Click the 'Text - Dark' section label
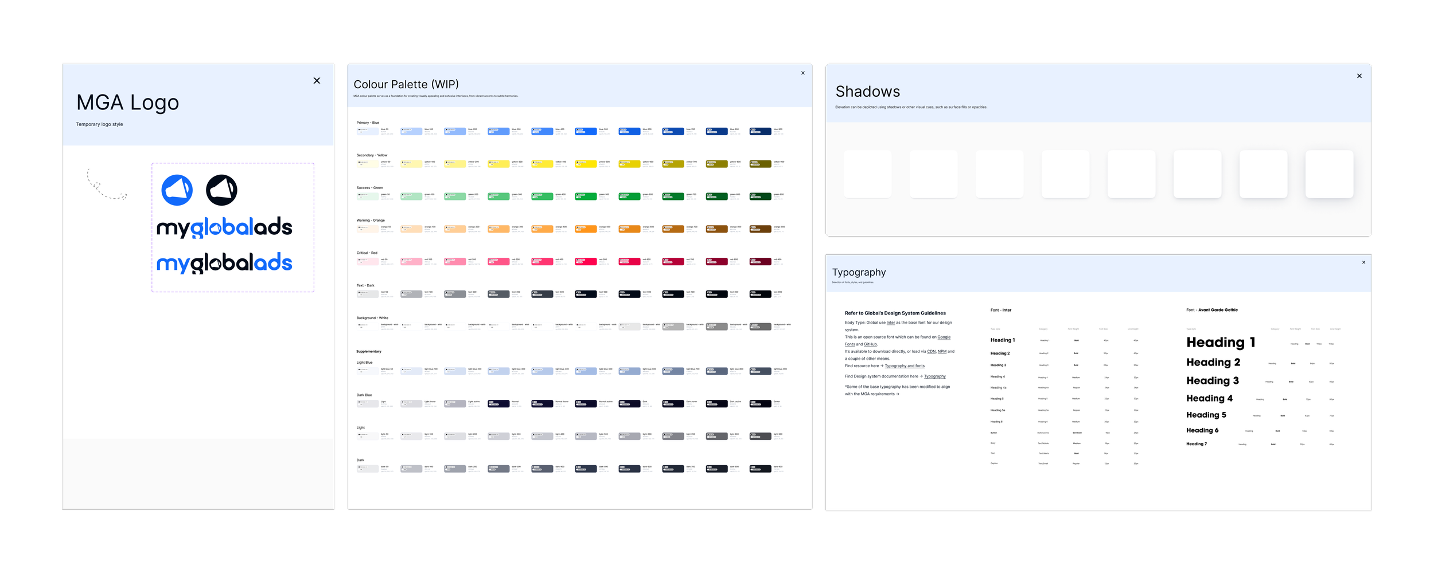The image size is (1434, 574). (x=365, y=285)
